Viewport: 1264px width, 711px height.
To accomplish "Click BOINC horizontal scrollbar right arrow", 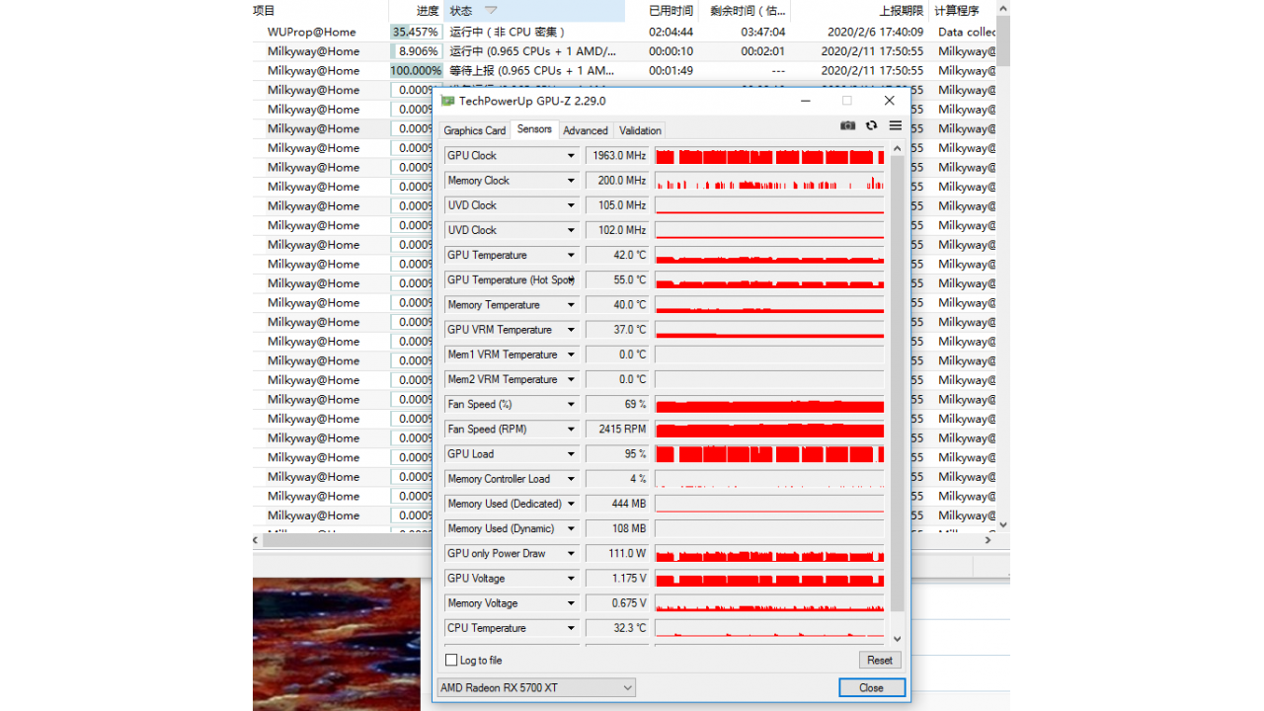I will (x=988, y=540).
